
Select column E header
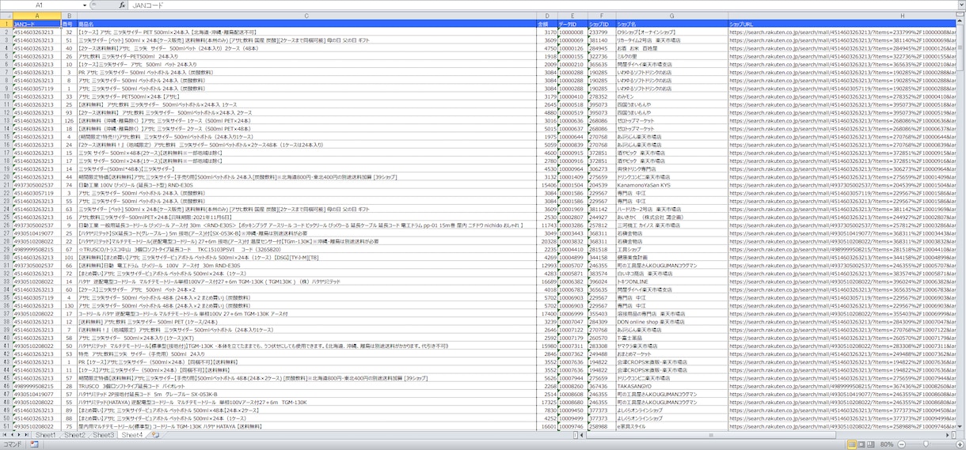click(x=572, y=16)
